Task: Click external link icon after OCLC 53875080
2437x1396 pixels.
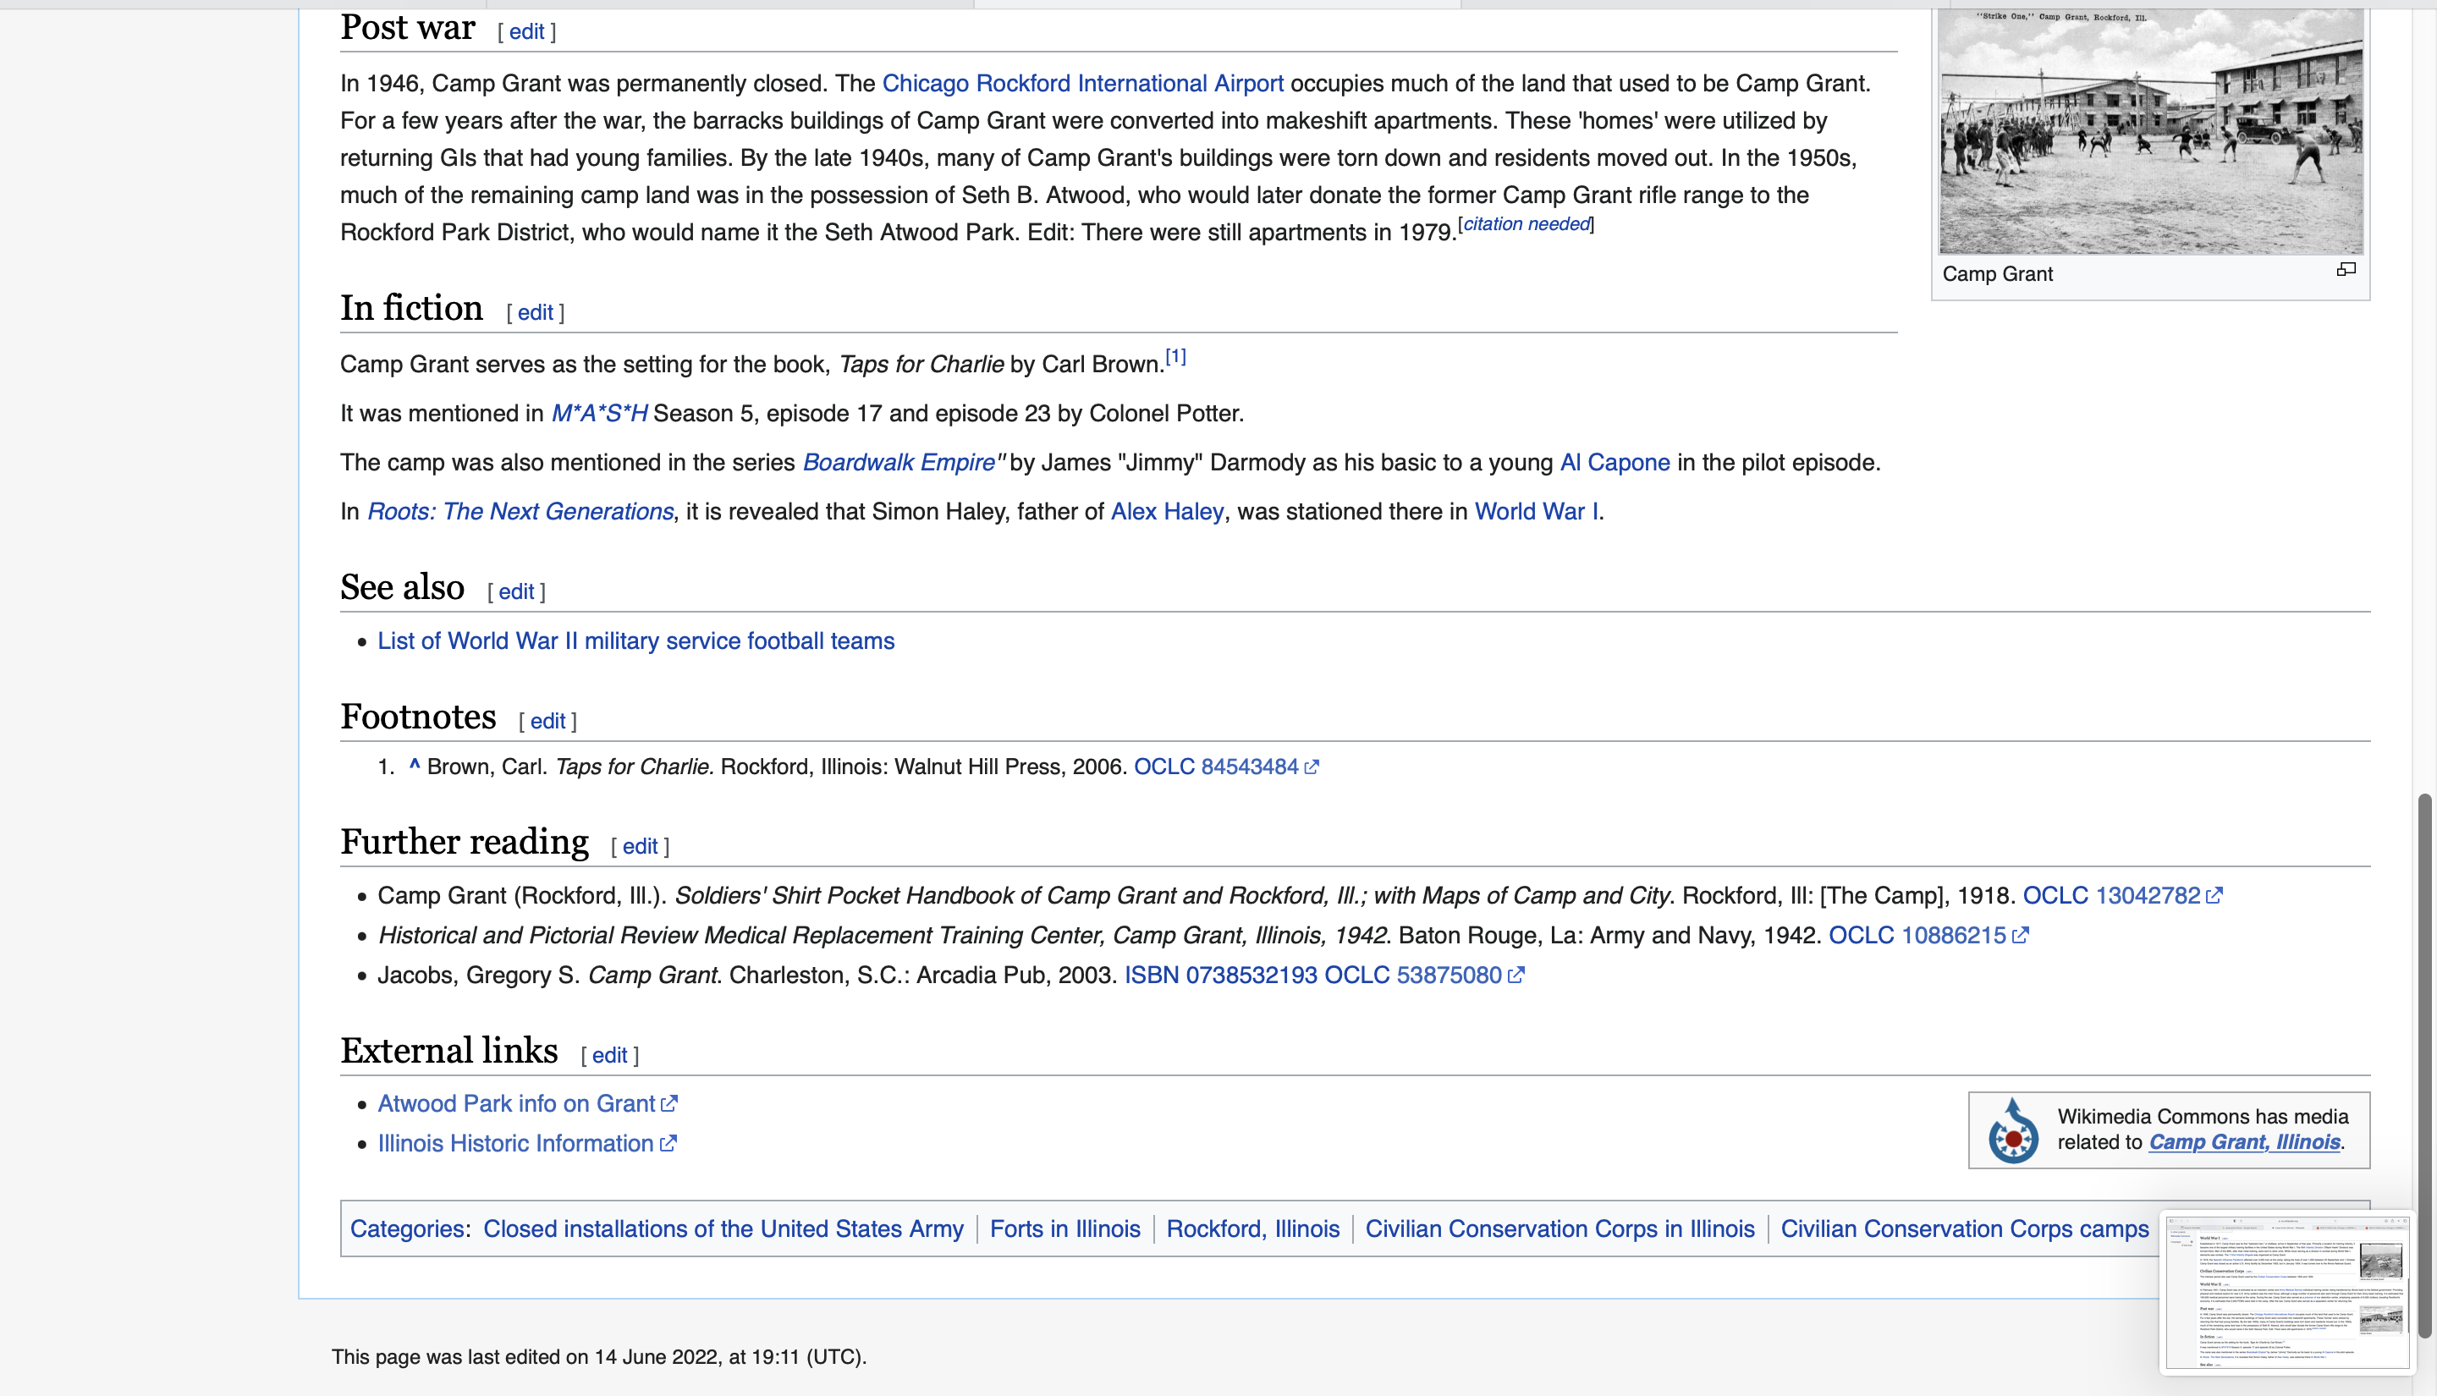Action: [x=1516, y=976]
